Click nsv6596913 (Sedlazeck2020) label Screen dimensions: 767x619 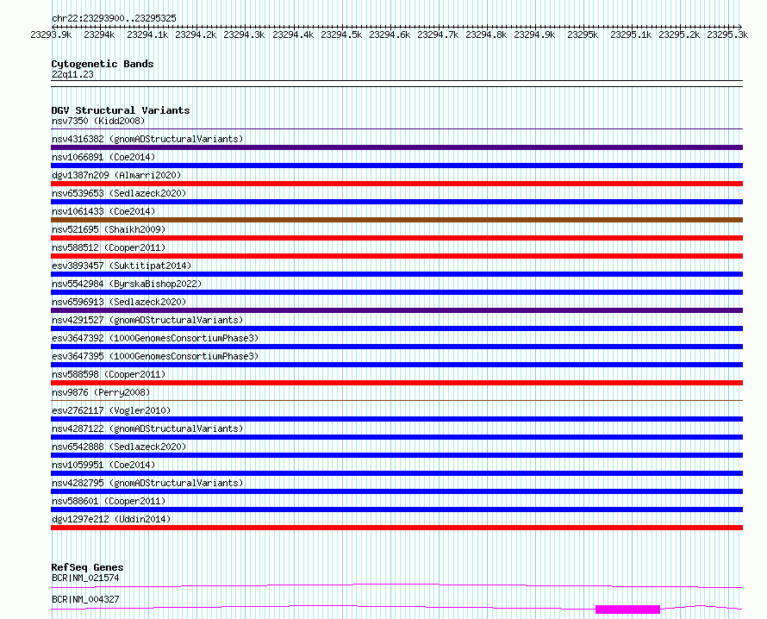click(119, 302)
